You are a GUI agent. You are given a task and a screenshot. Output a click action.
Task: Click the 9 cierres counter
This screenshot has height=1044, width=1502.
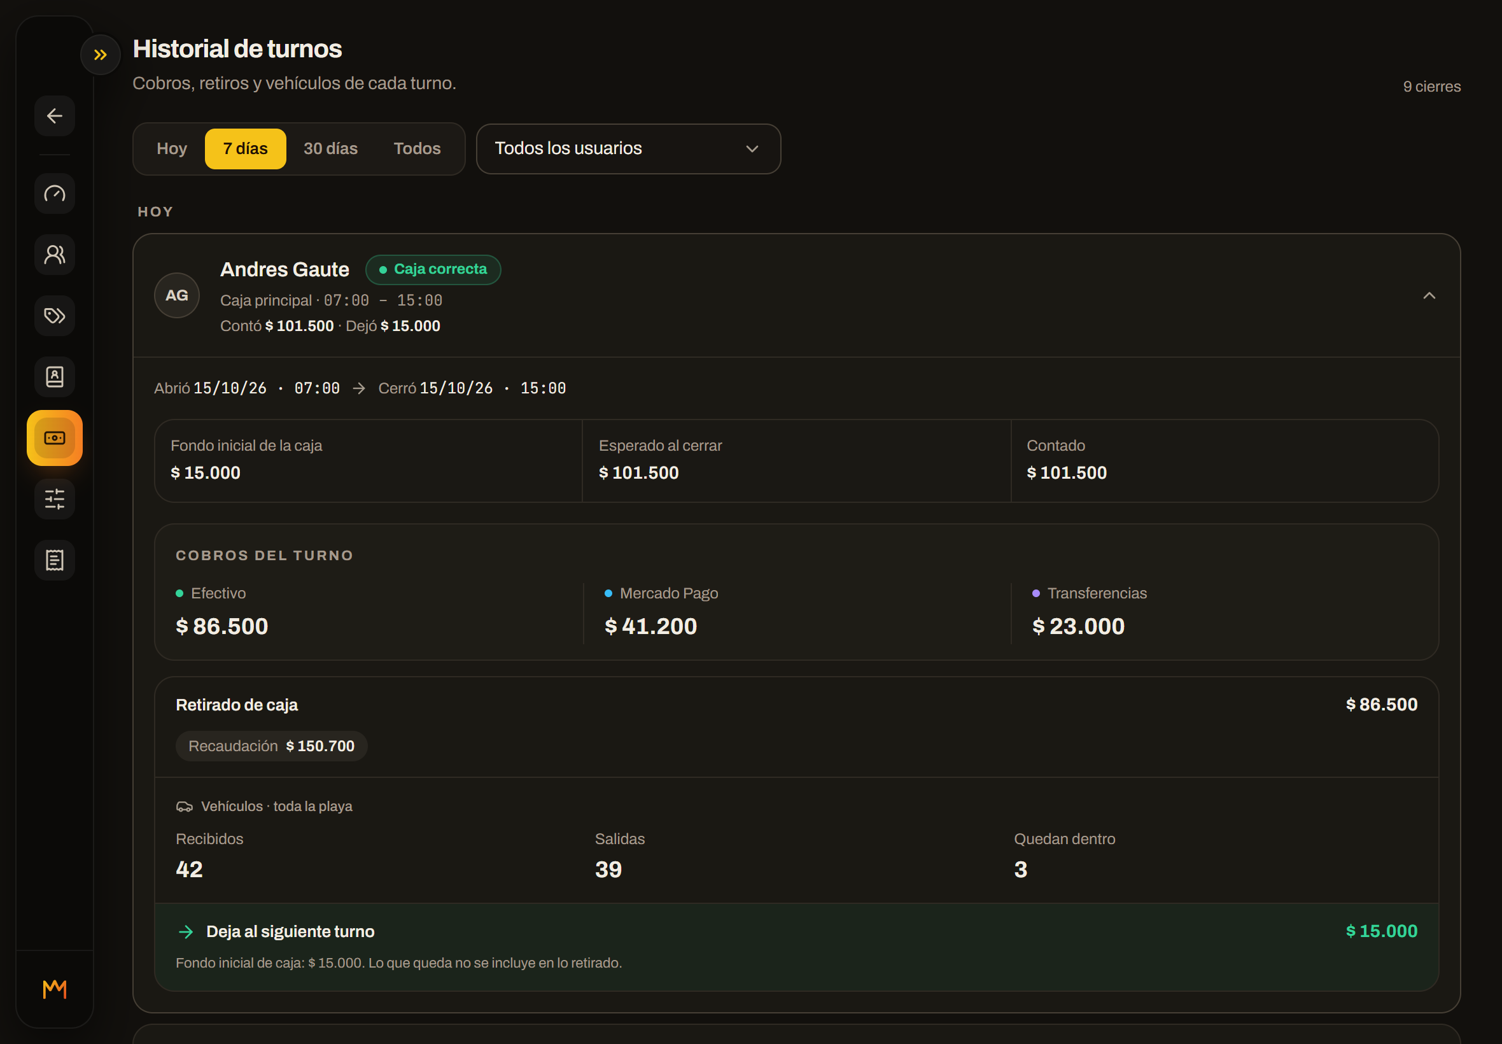(x=1431, y=87)
